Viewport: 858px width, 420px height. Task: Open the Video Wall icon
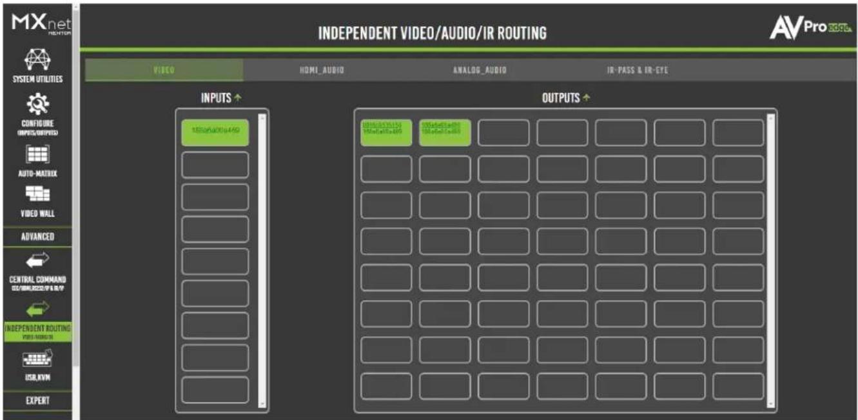(37, 194)
